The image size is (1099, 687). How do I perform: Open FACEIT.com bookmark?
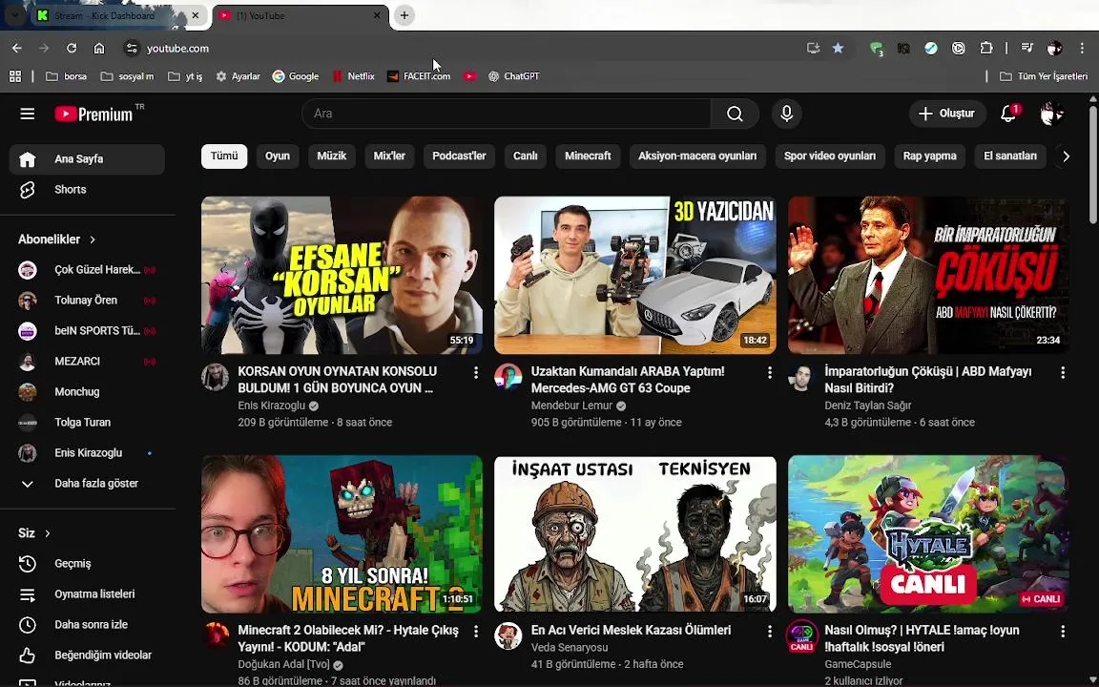419,76
